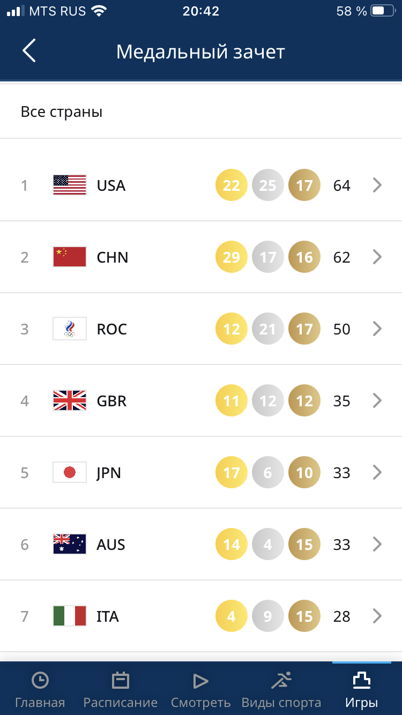The height and width of the screenshot is (715, 402).
Task: Select the Все страны filter
Action: (x=62, y=112)
